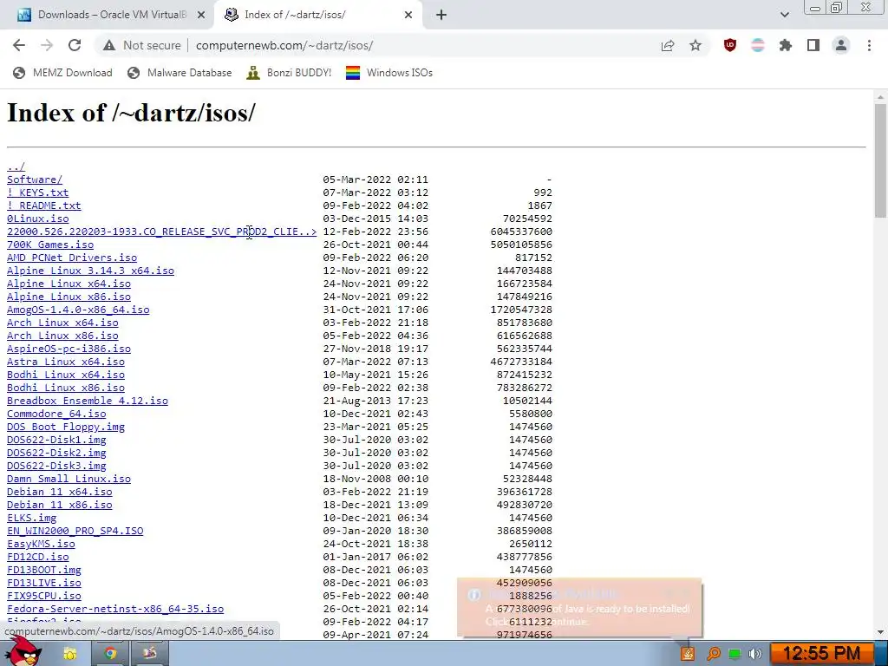Switch to the Downloads Oracle VM VirtualBox tab
Viewport: 888px width, 666px height.
pyautogui.click(x=107, y=16)
